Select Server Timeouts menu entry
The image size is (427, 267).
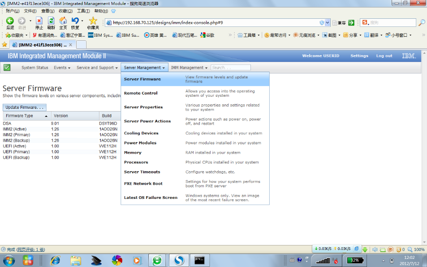(x=195, y=172)
